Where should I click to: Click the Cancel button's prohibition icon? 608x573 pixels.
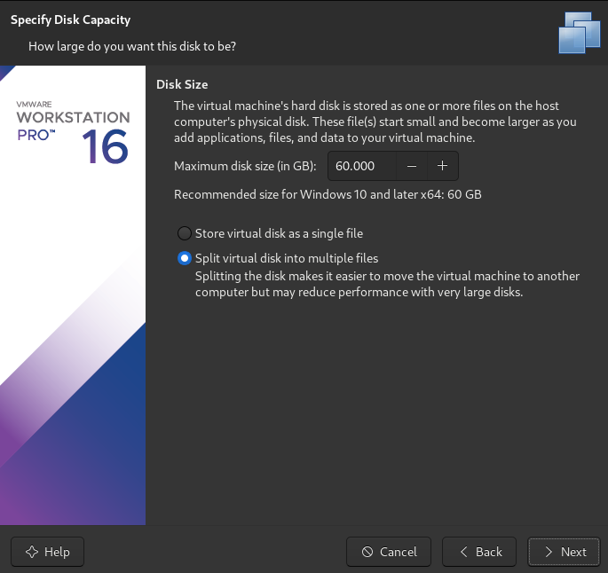[367, 552]
